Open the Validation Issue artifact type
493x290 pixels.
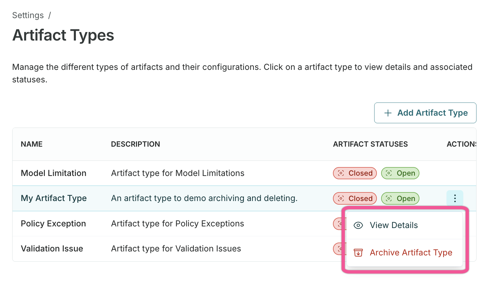coord(52,249)
